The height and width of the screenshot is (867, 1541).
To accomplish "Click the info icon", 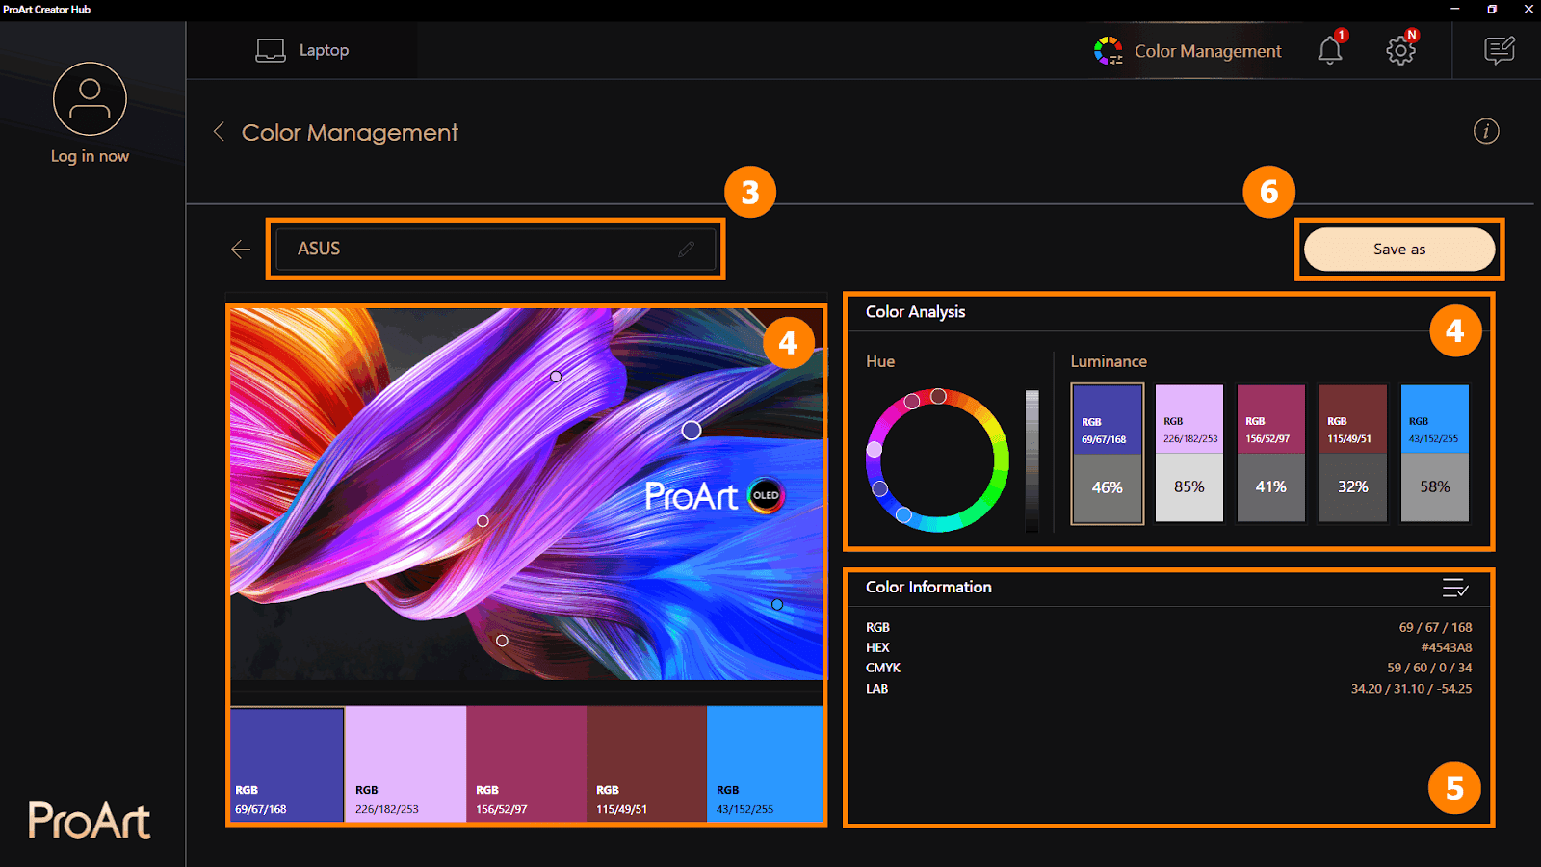I will (1486, 131).
